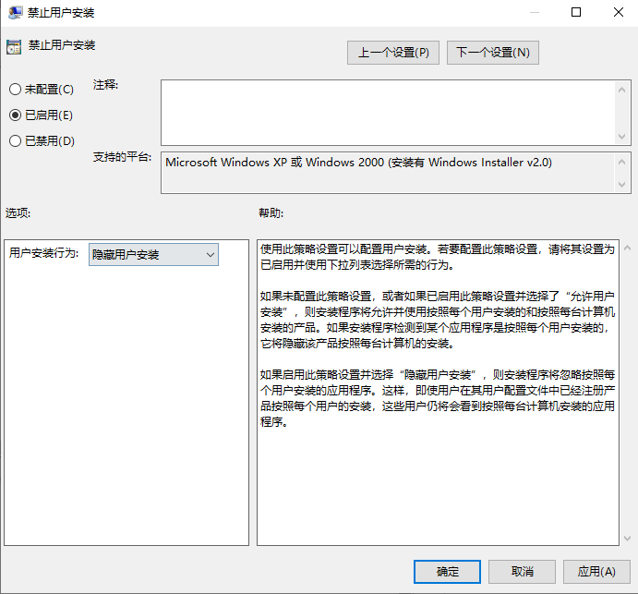
Task: Select the 未配置(C) radio button
Action: 15,90
